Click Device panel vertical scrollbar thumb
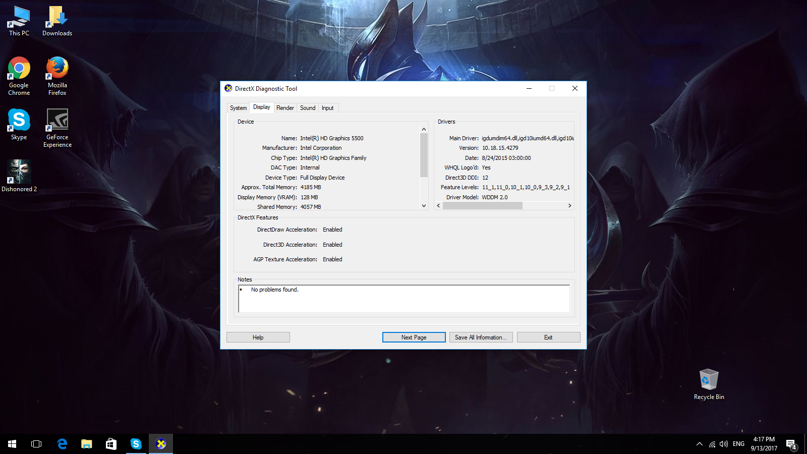807x454 pixels. point(424,155)
